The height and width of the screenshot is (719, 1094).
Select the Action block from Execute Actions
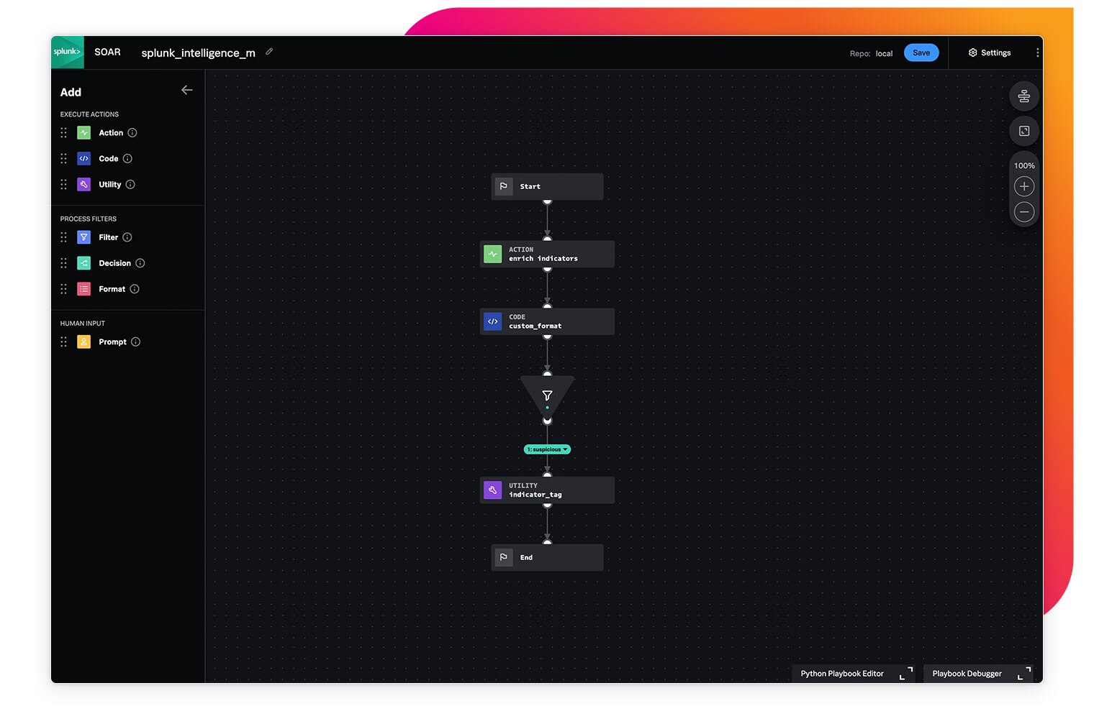click(x=83, y=132)
